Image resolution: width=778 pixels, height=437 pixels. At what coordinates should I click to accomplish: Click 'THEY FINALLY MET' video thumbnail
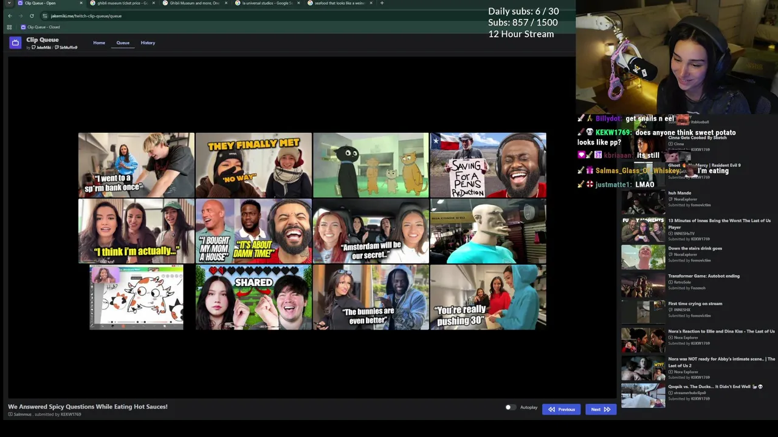[x=253, y=165]
